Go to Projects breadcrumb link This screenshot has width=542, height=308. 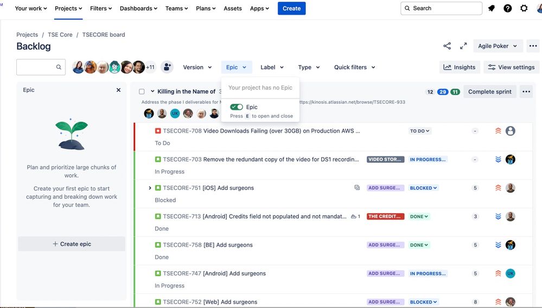pos(27,35)
